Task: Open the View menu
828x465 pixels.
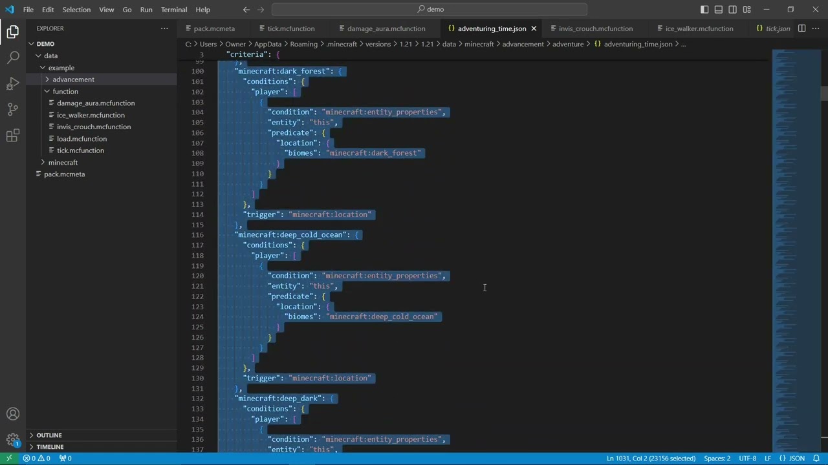Action: click(x=107, y=10)
